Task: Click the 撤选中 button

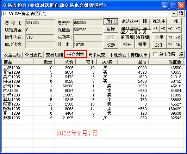Action: coord(159,21)
